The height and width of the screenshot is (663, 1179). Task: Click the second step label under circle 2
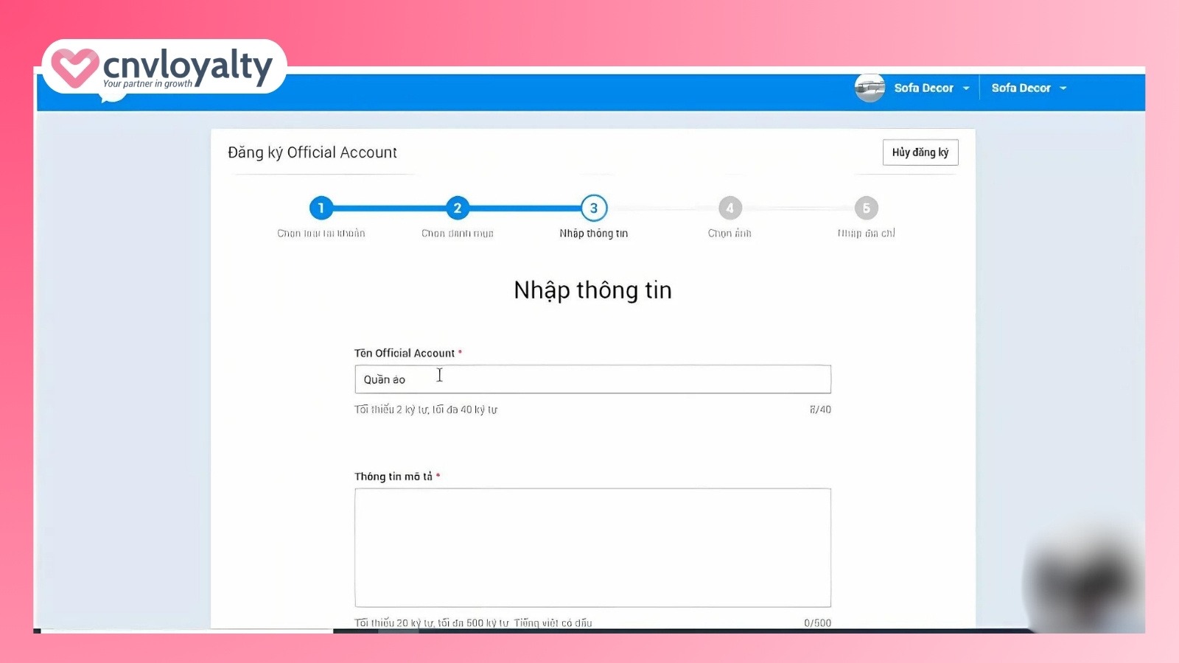click(457, 234)
